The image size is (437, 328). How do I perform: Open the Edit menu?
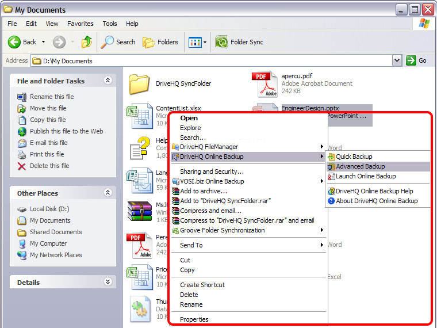[x=31, y=24]
